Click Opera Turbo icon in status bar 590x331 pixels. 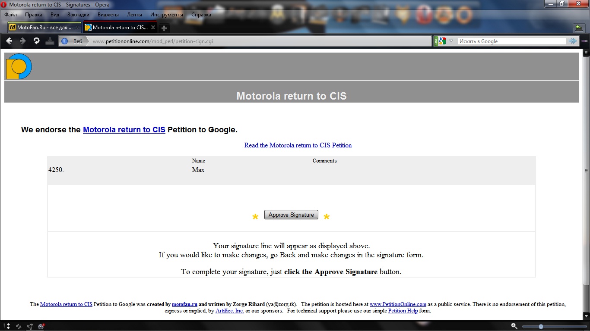point(41,326)
